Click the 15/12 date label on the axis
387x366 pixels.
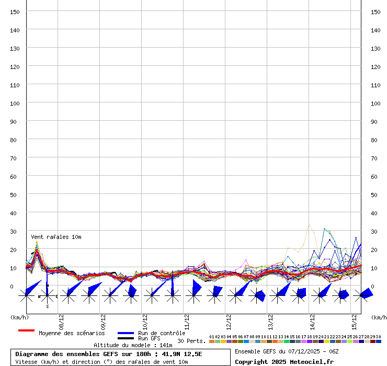(x=355, y=321)
